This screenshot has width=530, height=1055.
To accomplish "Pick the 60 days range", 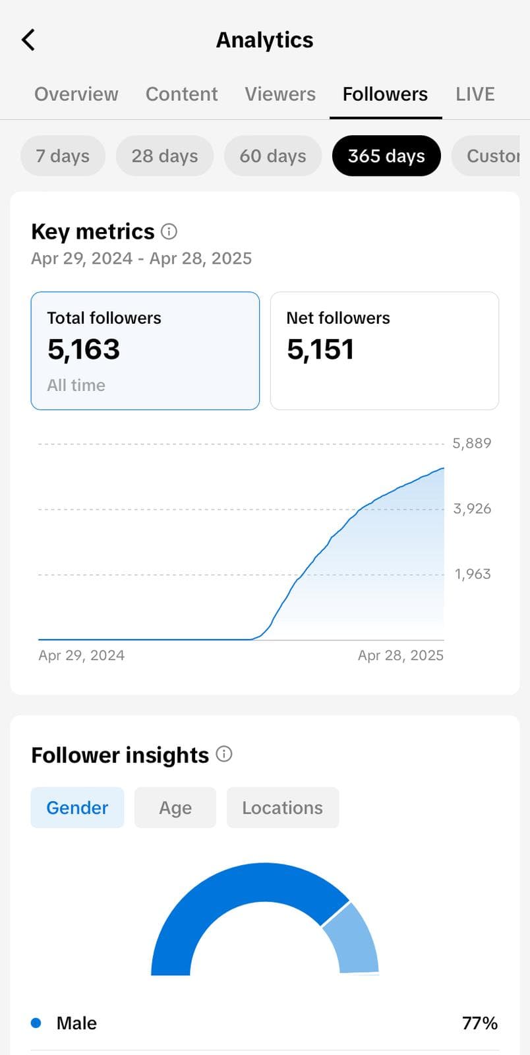I will (x=273, y=156).
